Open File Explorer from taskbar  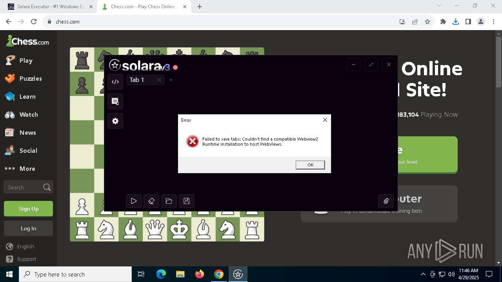tap(180, 274)
